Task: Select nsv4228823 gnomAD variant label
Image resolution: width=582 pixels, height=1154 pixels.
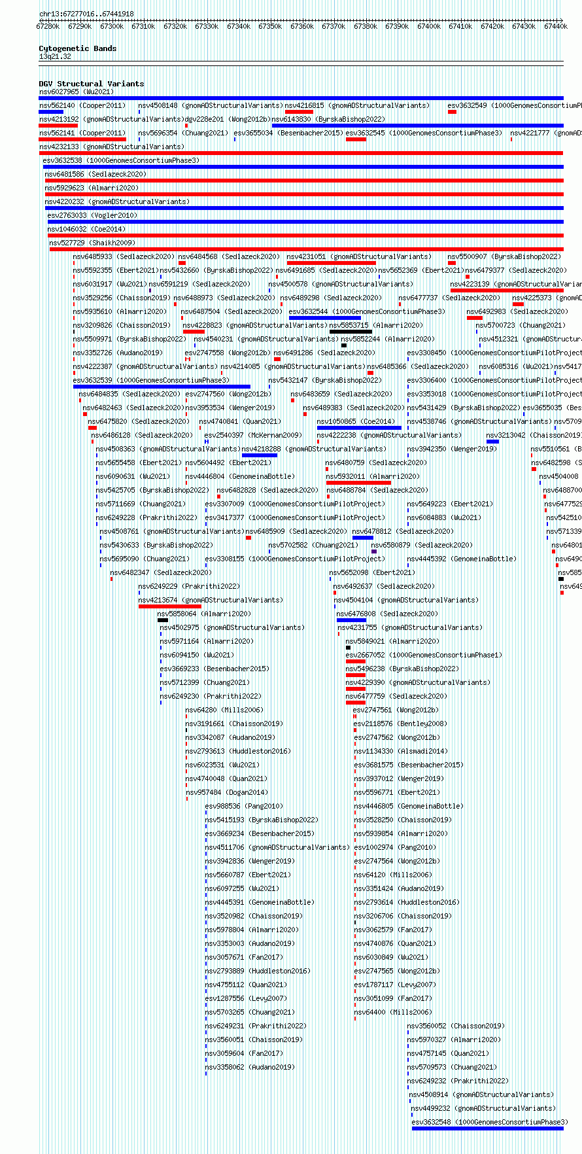Action: point(256,325)
